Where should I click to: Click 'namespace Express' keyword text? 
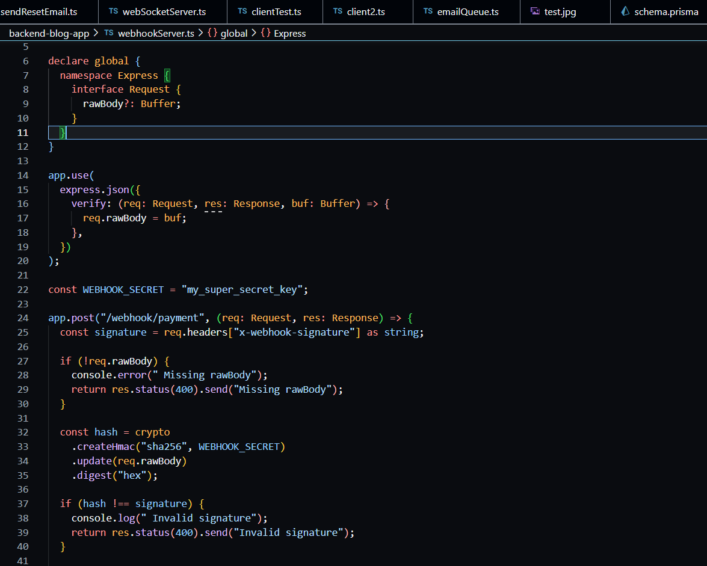[109, 75]
